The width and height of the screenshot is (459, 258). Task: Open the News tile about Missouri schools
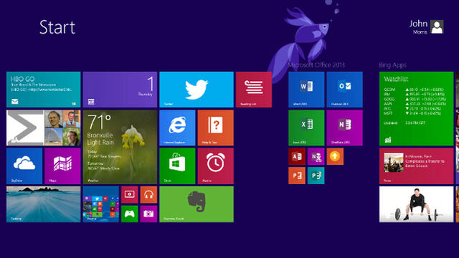tap(416, 166)
